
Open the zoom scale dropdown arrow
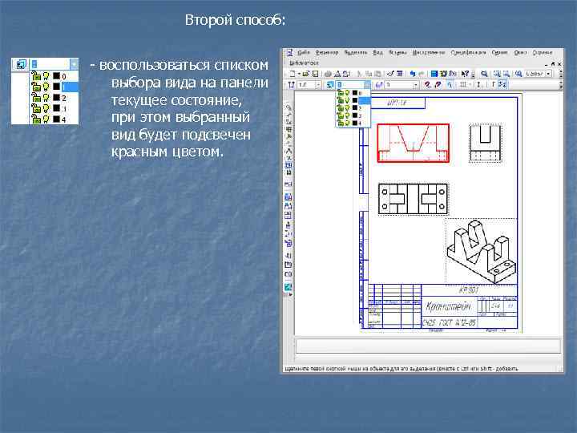pos(548,74)
